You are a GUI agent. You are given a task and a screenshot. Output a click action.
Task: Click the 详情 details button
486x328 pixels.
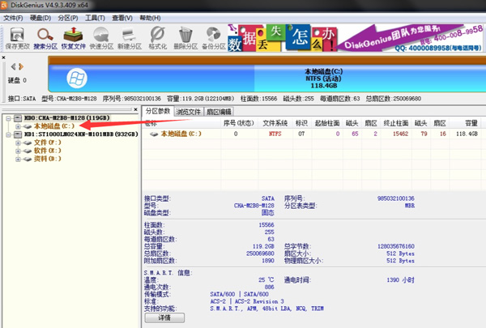pos(164,318)
